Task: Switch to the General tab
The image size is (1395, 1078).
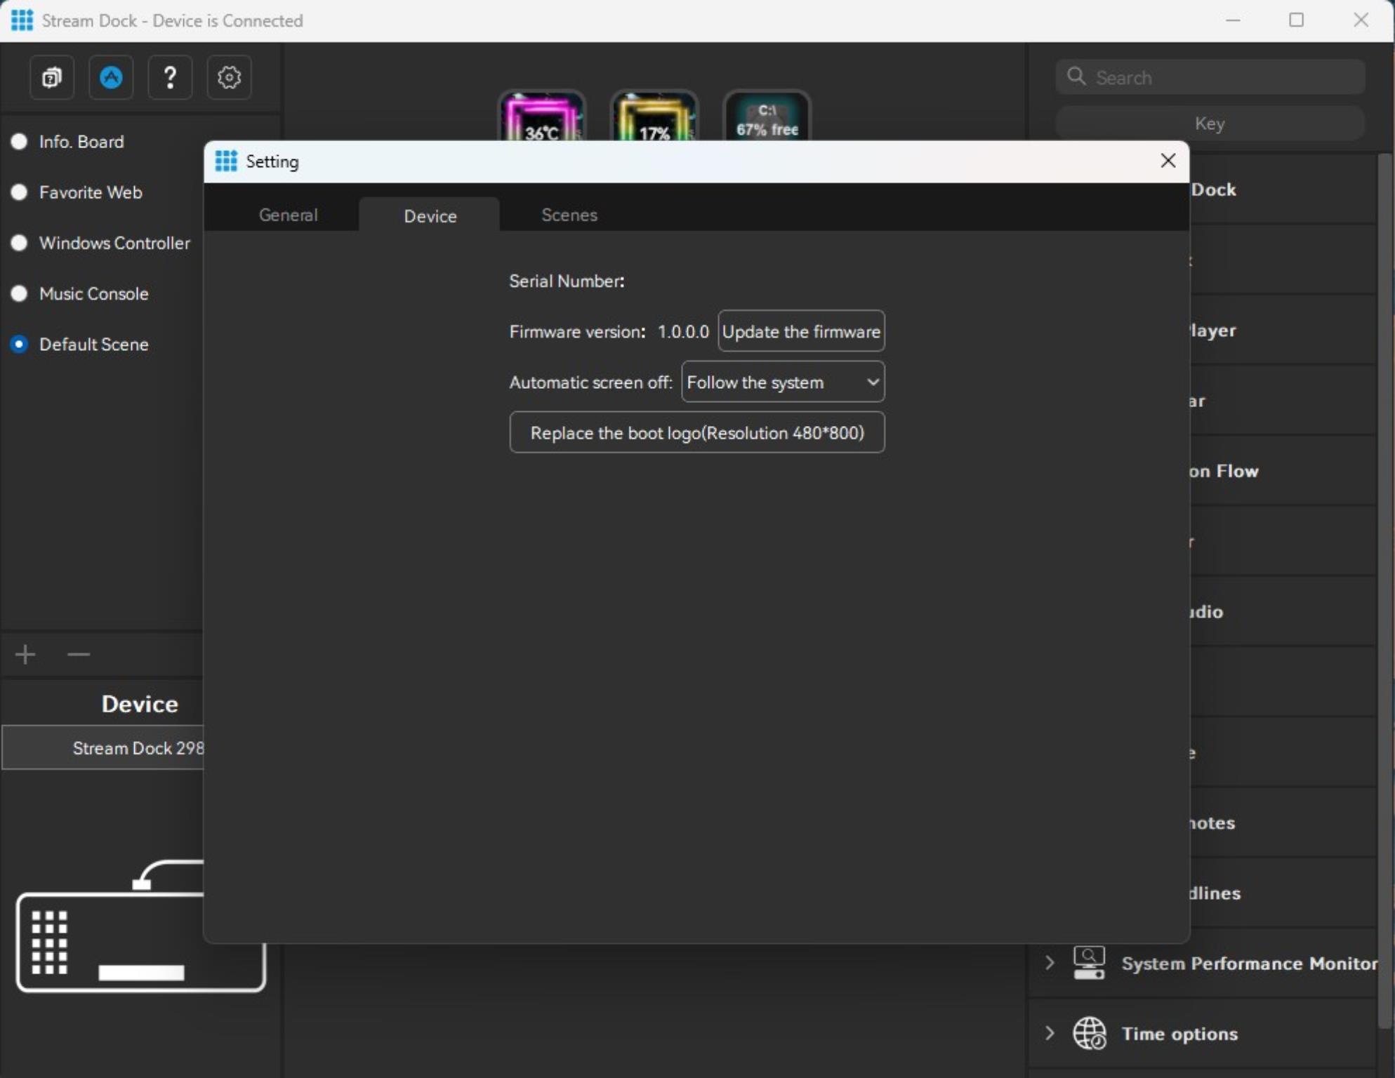Action: 288,215
